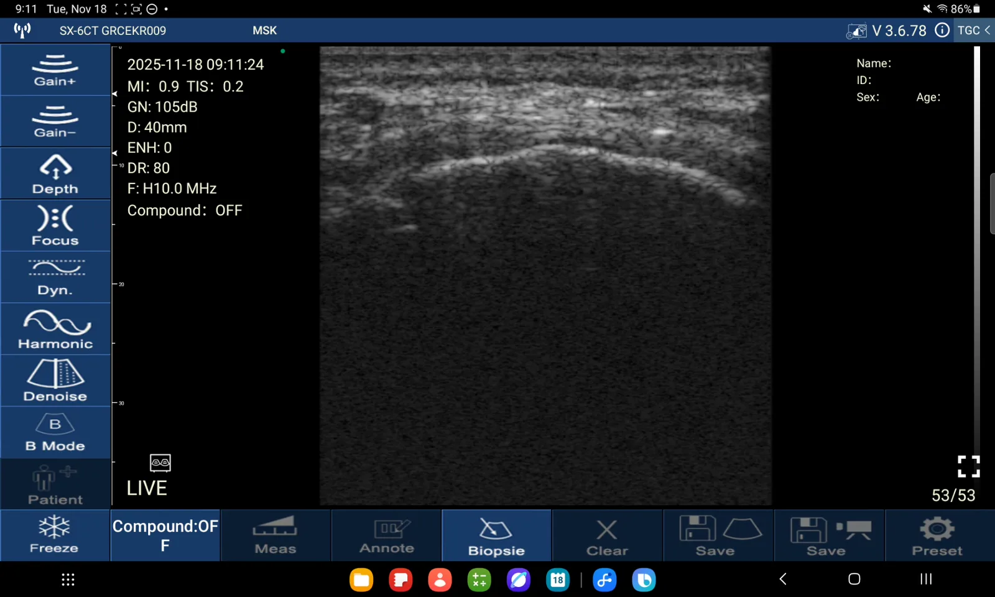Increase gain with the Gain+ icon
This screenshot has height=597, width=995.
[55, 70]
